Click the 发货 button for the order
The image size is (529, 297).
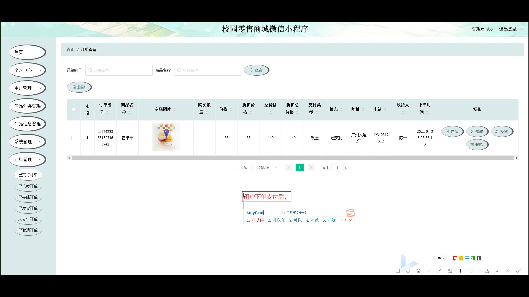502,131
